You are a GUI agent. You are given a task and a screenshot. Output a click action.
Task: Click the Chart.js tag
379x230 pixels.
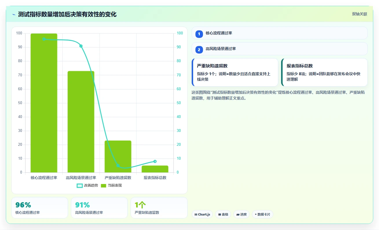pos(202,214)
